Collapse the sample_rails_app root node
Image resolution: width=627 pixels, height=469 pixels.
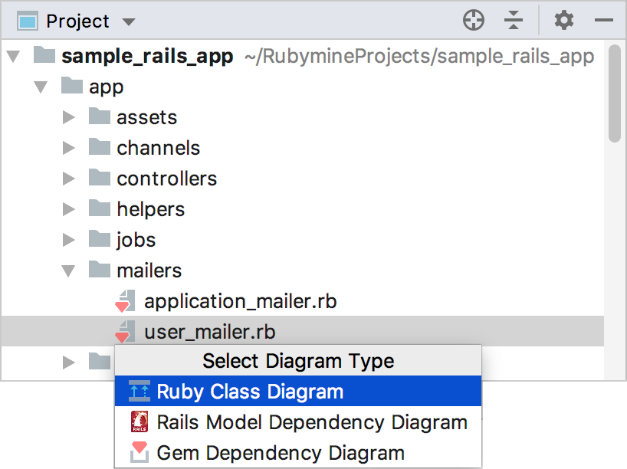[x=13, y=57]
